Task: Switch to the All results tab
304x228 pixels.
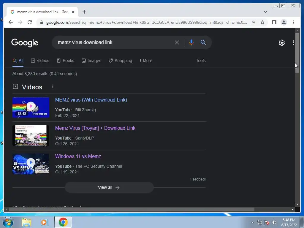Action: [18, 61]
